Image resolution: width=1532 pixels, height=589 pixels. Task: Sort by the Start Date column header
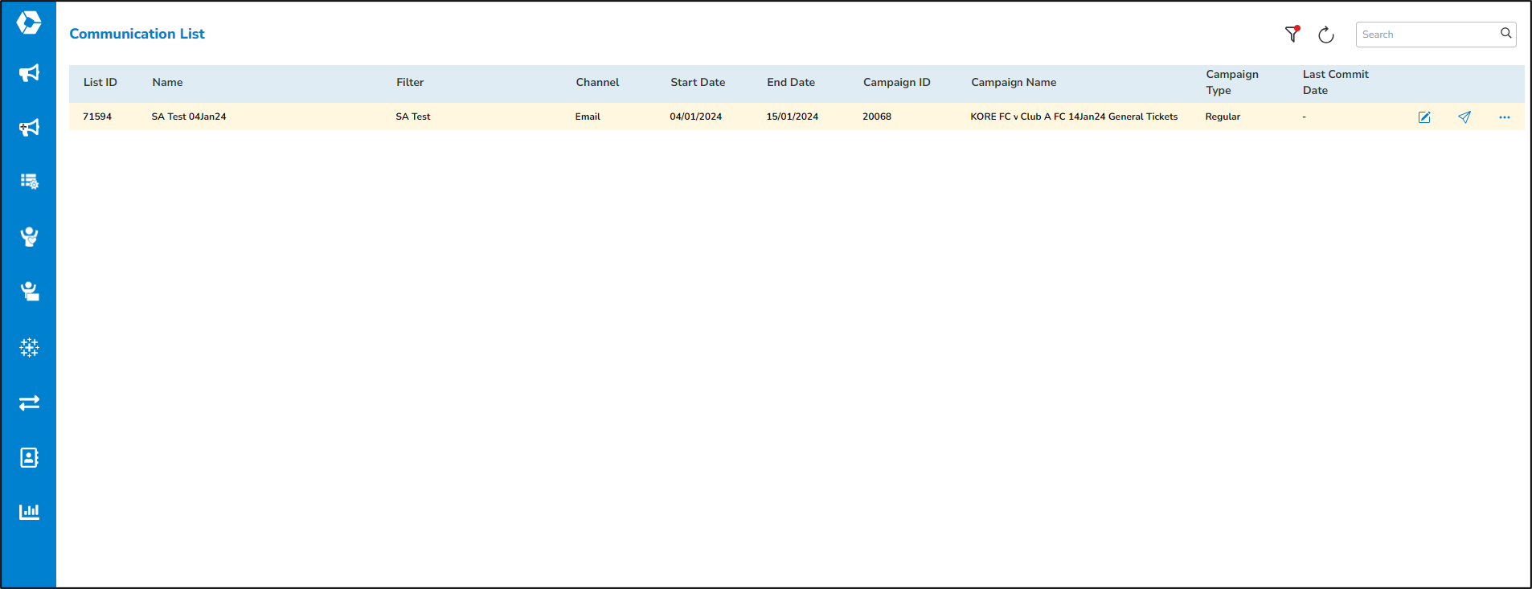coord(698,82)
